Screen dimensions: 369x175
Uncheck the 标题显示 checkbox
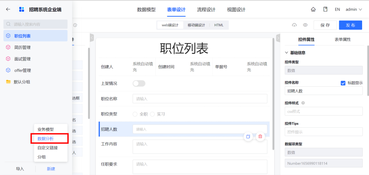pyautogui.click(x=343, y=83)
